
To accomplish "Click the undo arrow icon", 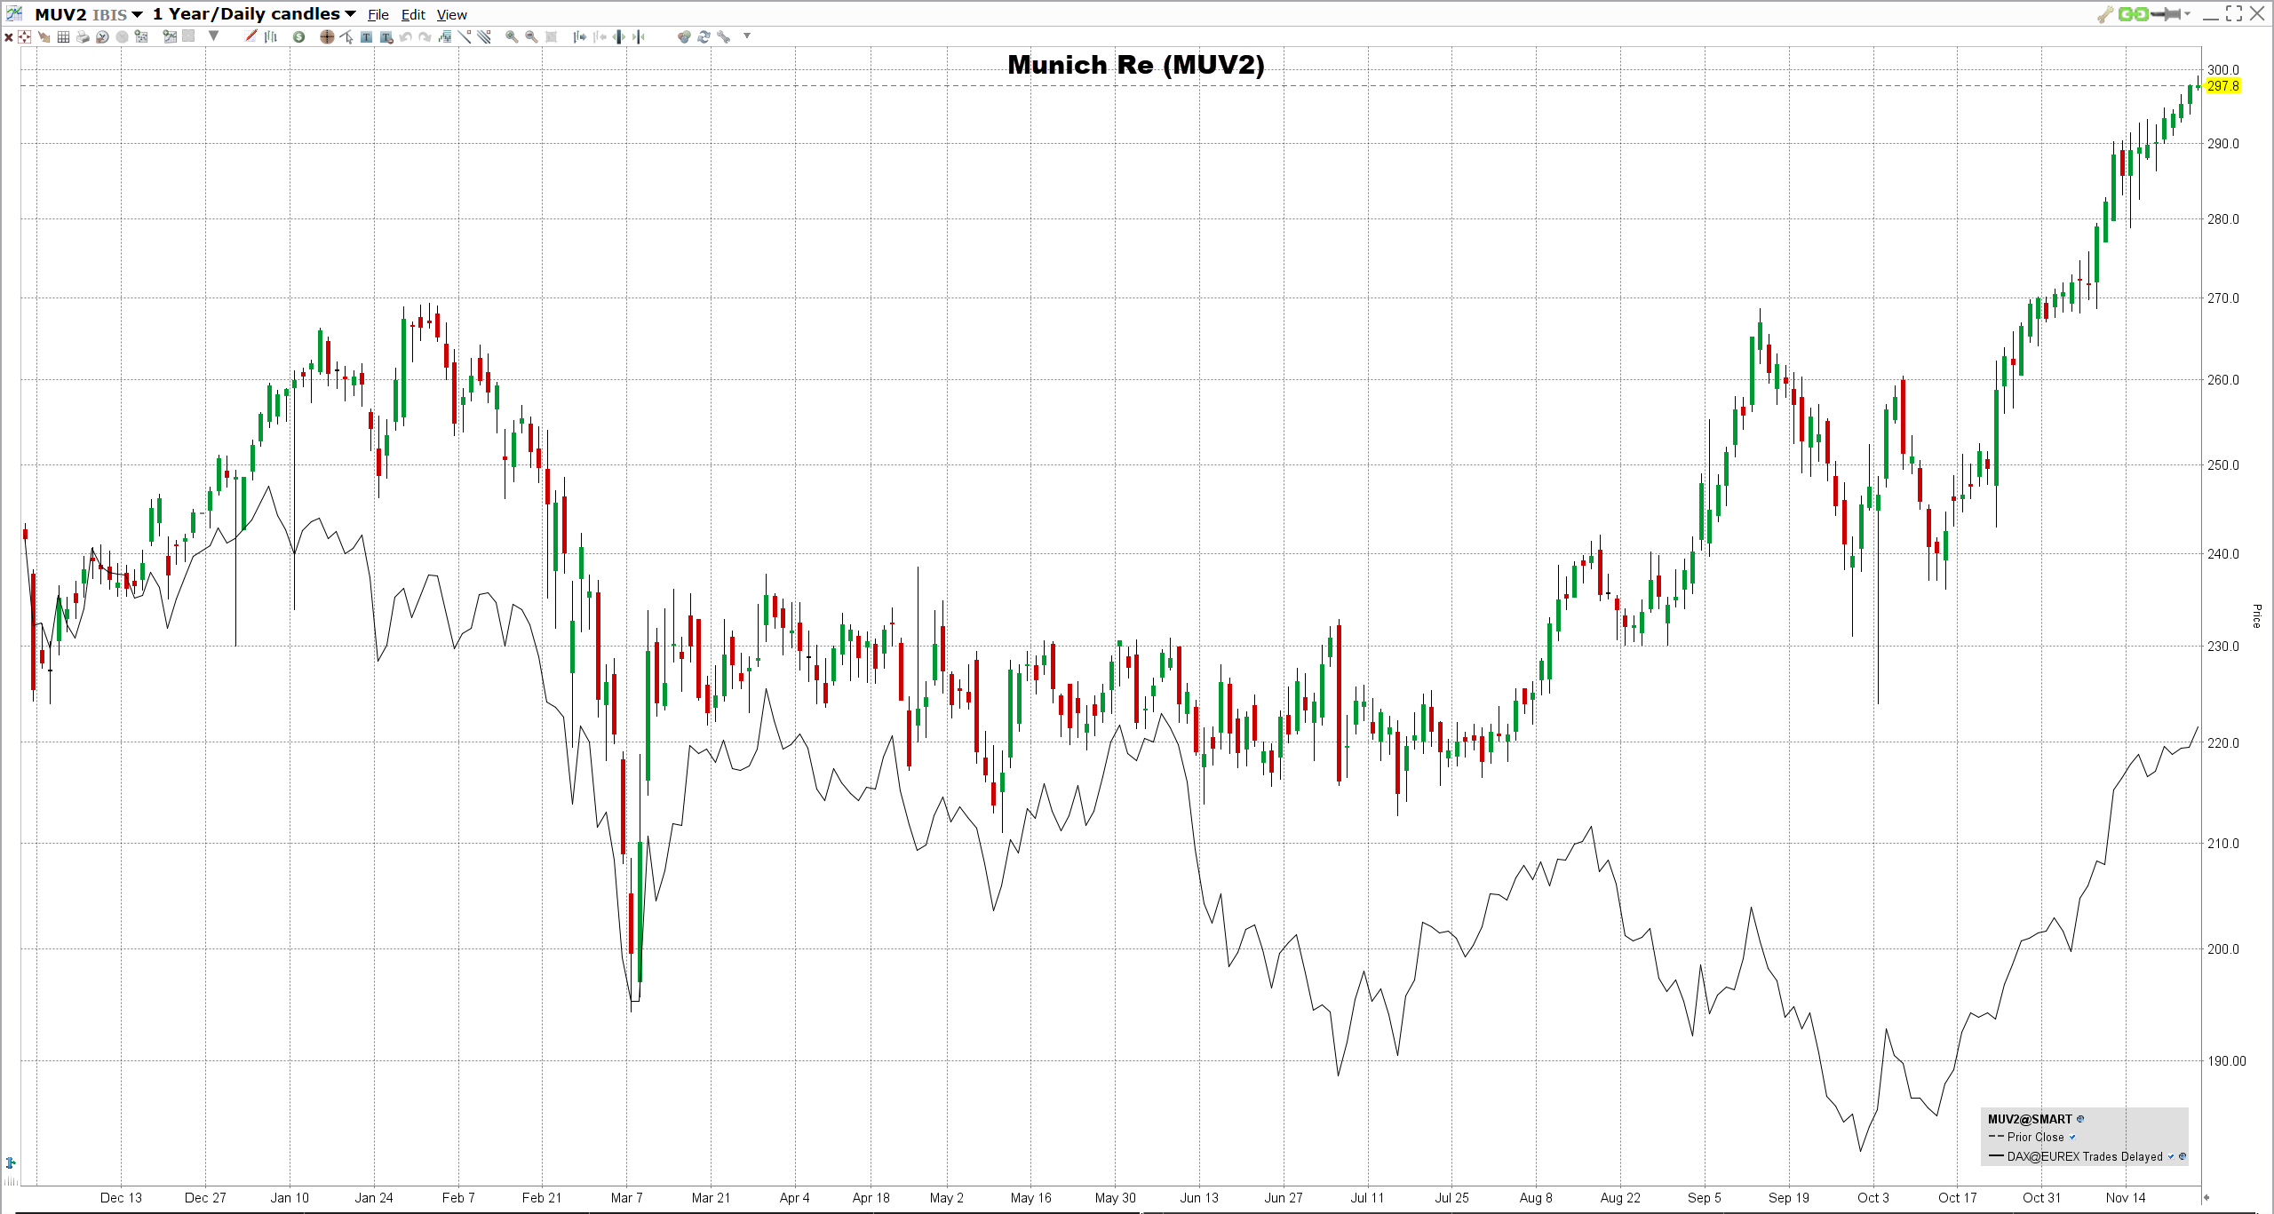I will click(x=405, y=36).
